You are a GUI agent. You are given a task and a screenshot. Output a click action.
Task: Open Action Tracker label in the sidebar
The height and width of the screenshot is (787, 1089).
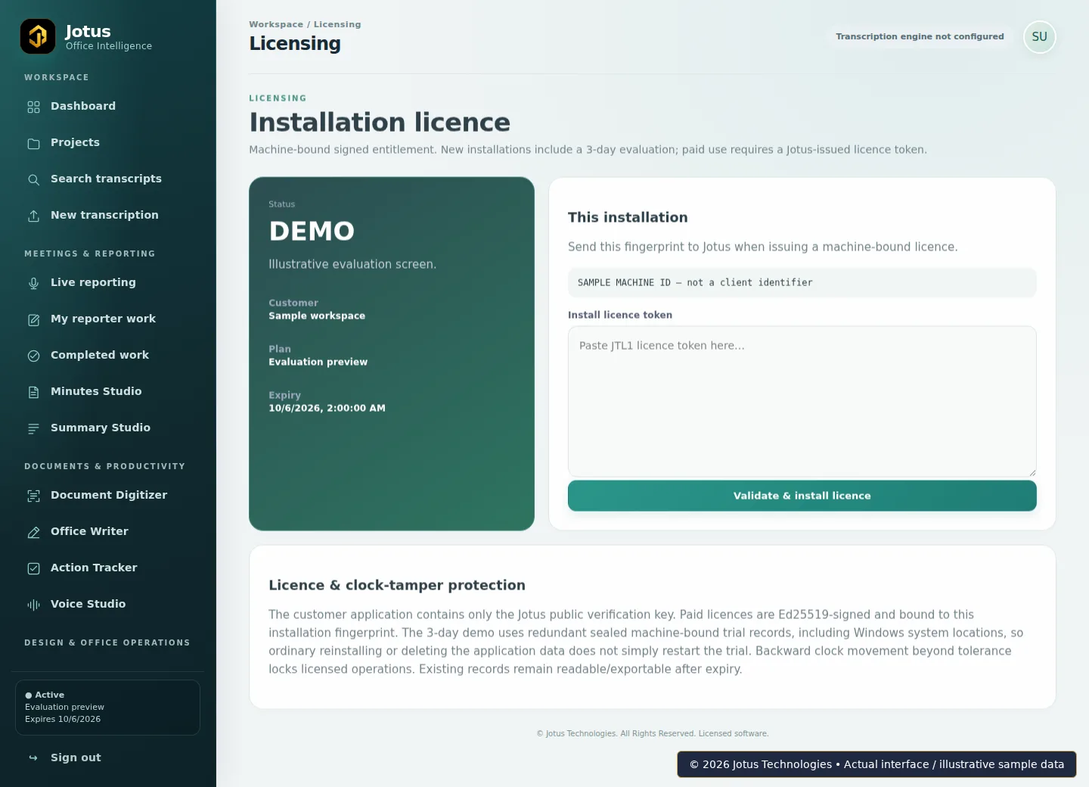click(x=94, y=568)
